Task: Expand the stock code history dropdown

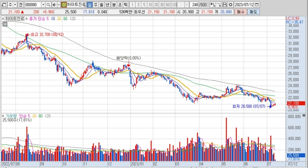Action: pyautogui.click(x=43, y=5)
